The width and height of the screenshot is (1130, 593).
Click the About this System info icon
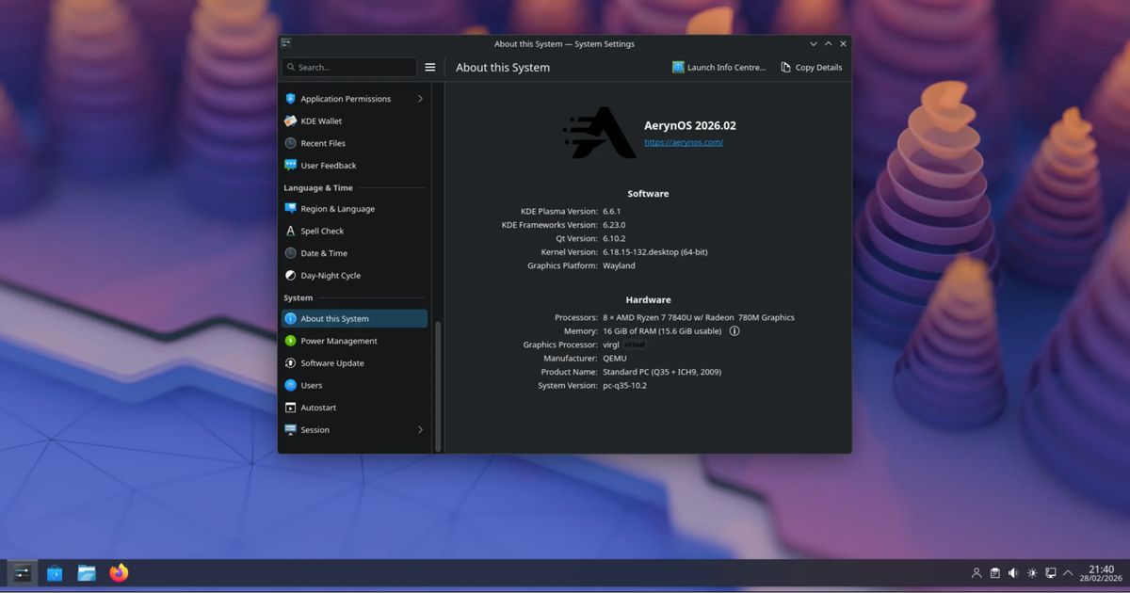click(x=291, y=319)
